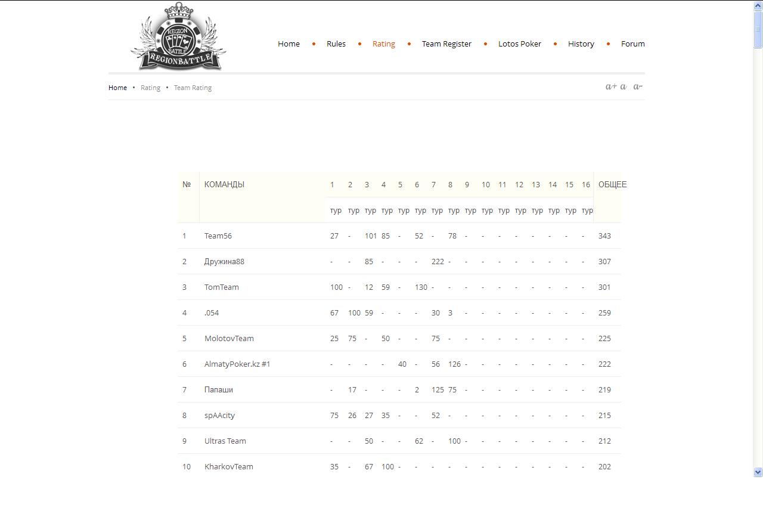Screen dimensions: 763x523
Task: Go to Team Register page
Action: click(446, 44)
